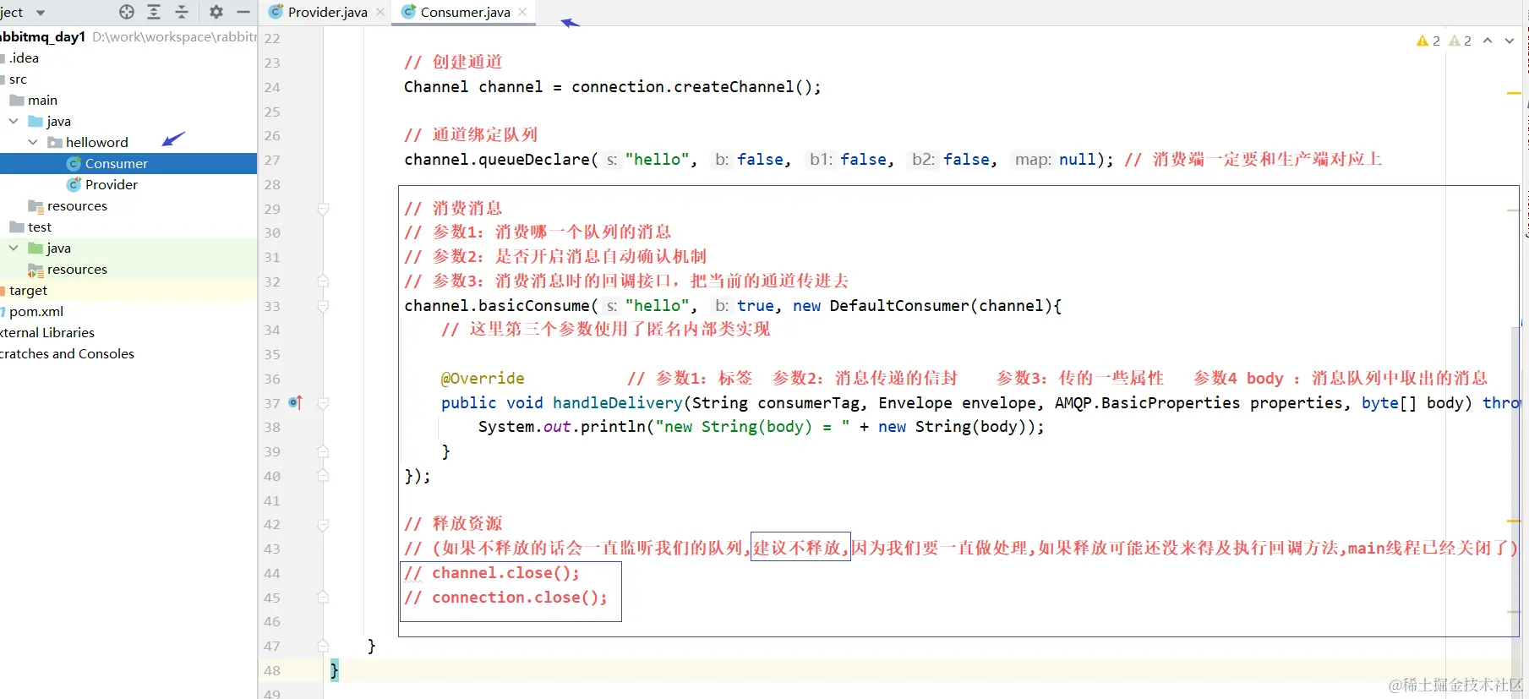Hide the Project tool window

point(243,12)
